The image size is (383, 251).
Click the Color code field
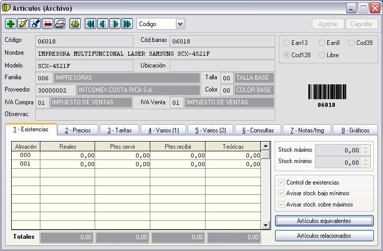[227, 90]
